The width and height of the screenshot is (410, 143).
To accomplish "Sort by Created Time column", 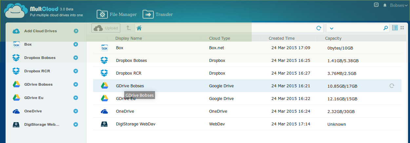I will [x=282, y=38].
